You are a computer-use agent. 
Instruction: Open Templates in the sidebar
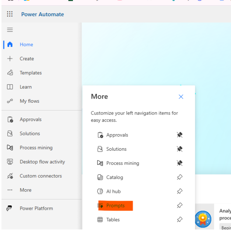[x=31, y=73]
